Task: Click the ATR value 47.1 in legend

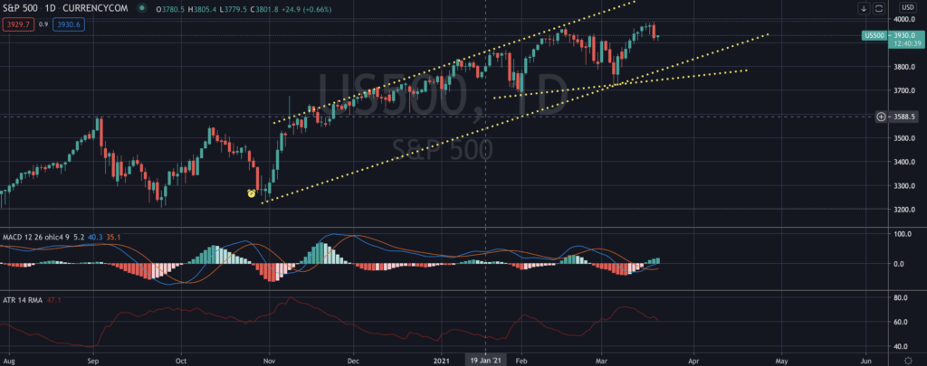Action: pyautogui.click(x=53, y=300)
